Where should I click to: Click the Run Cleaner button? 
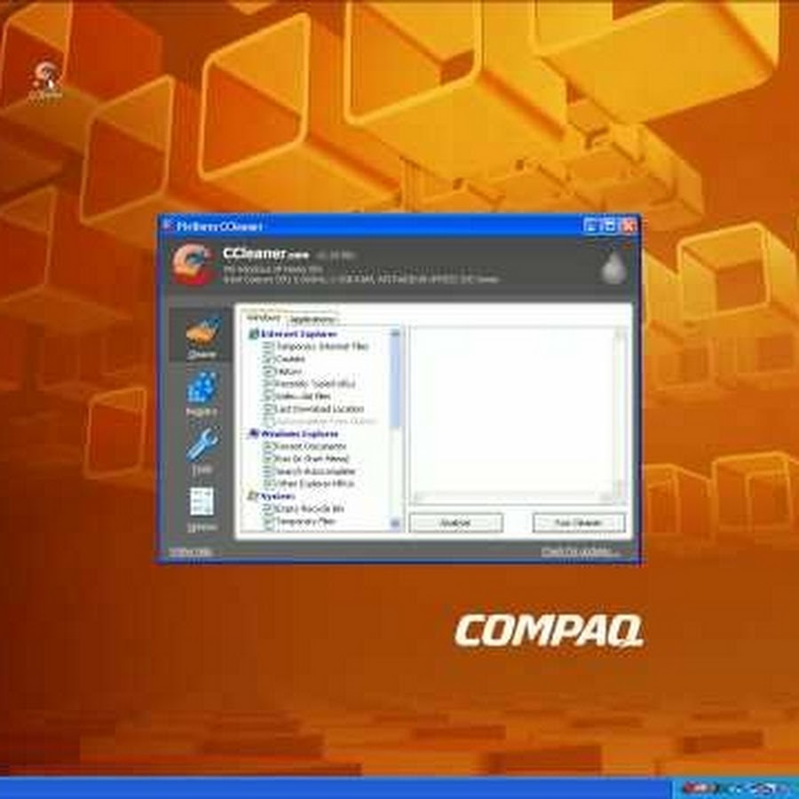[579, 523]
